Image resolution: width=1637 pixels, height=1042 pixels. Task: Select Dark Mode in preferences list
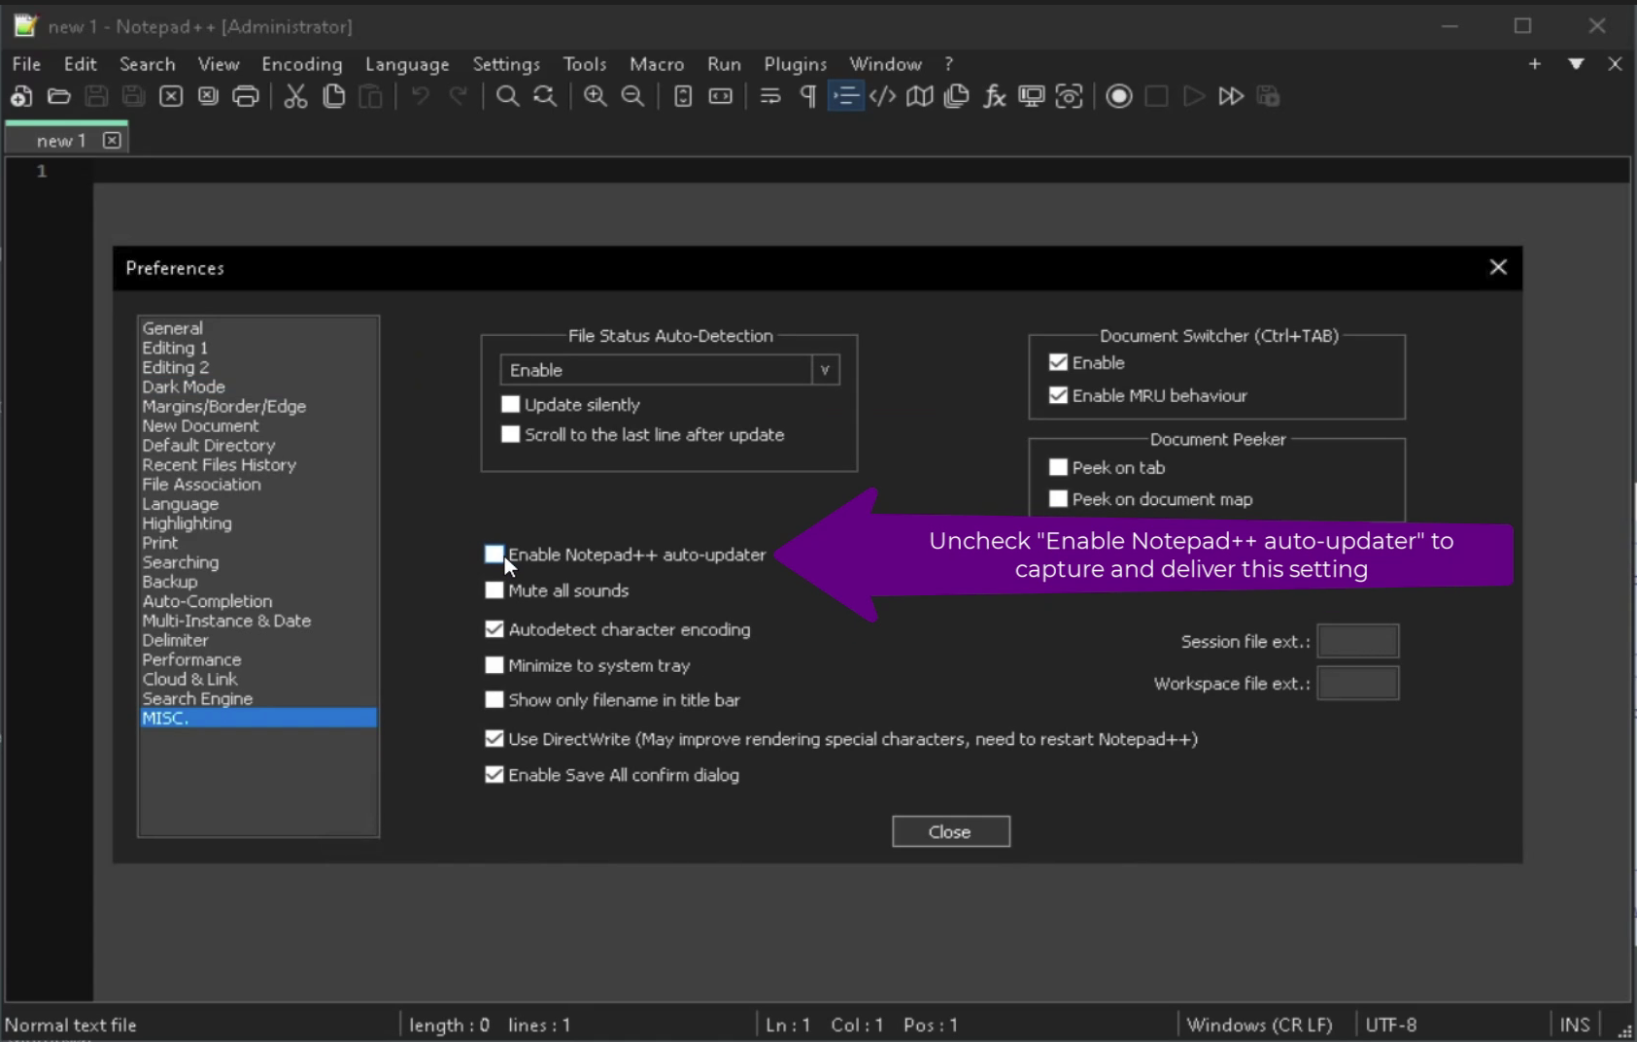click(183, 386)
